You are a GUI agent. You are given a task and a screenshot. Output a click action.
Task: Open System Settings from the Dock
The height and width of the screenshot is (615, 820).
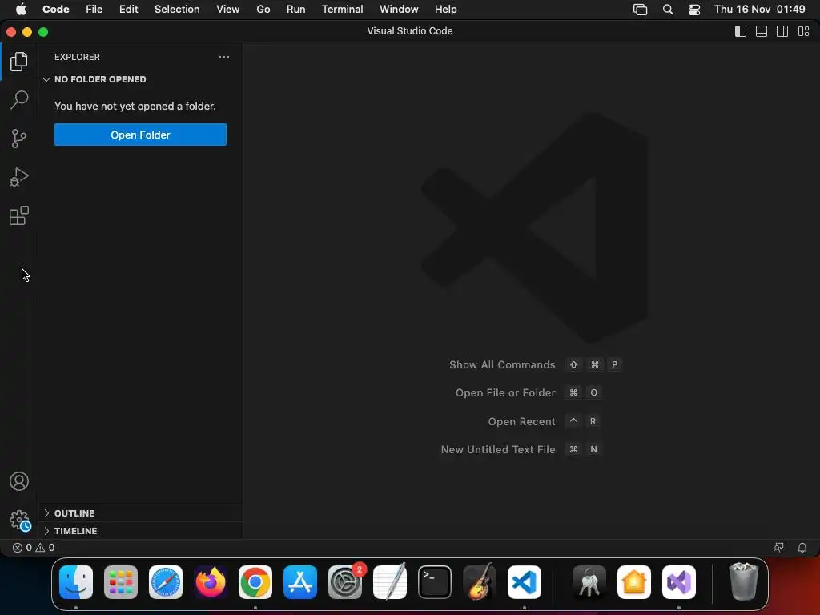(x=345, y=582)
